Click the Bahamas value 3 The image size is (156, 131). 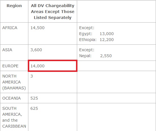(x=32, y=76)
